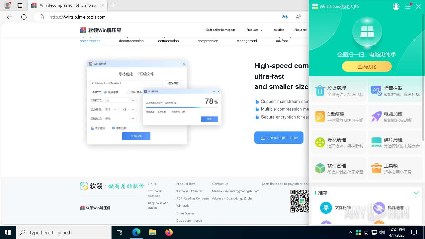Screen dimensions: 425x239
Task: Click the volume icon in system tray
Action: pyautogui.click(x=382, y=232)
